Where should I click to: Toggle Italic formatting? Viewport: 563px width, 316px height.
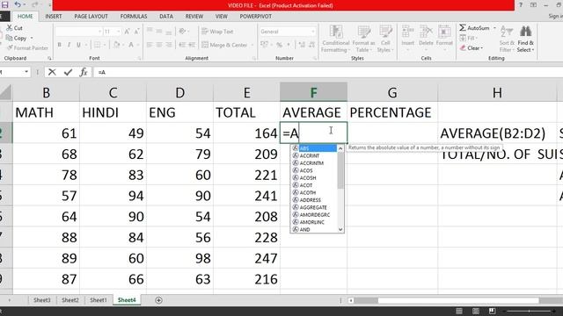69,45
